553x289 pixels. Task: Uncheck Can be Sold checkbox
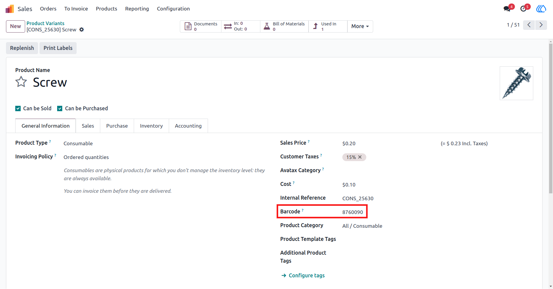[18, 108]
